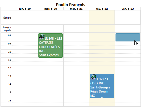Viewport: 142px width, 107px height.
Task: Select the S1198 Les Gâteries Chocolatées appointment
Action: point(51,45)
